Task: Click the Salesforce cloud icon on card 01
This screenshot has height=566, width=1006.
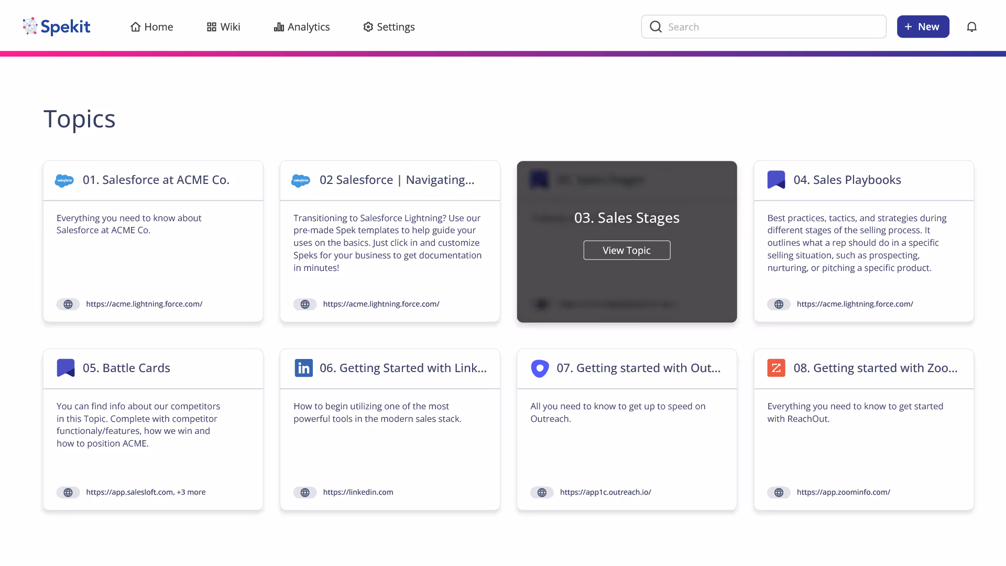Action: tap(64, 180)
